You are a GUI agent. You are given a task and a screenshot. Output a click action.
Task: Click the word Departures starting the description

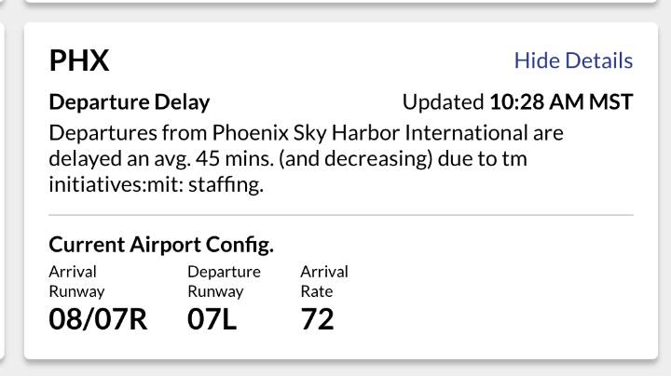pyautogui.click(x=99, y=132)
